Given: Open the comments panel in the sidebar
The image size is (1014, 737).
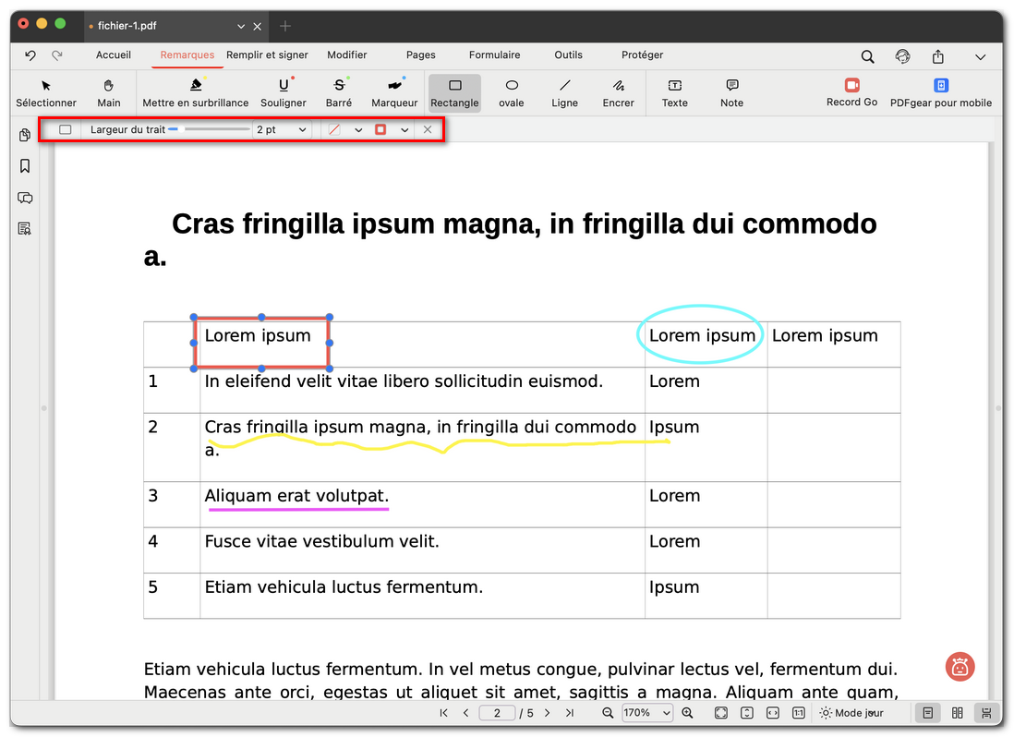Looking at the screenshot, I should point(25,198).
